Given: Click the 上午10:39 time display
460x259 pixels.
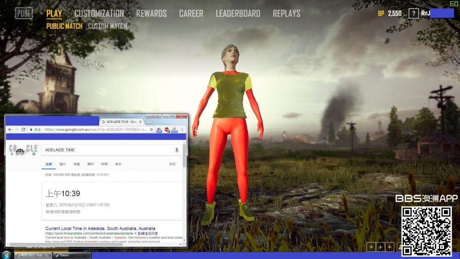Looking at the screenshot, I should [63, 194].
